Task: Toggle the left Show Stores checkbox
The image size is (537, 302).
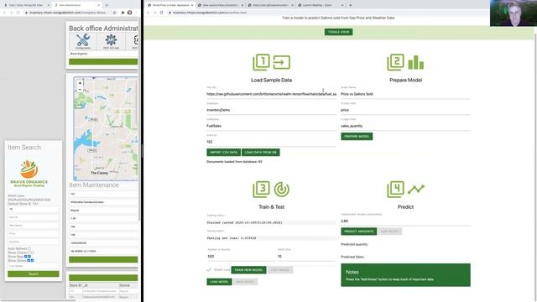Action: (x=29, y=261)
